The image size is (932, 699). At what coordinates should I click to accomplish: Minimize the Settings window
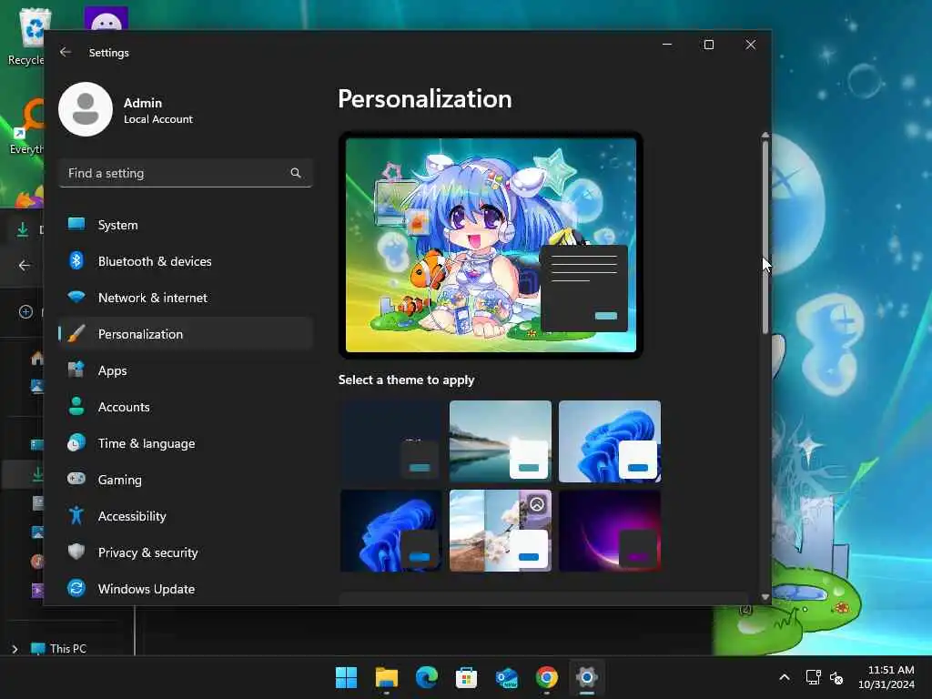667,45
